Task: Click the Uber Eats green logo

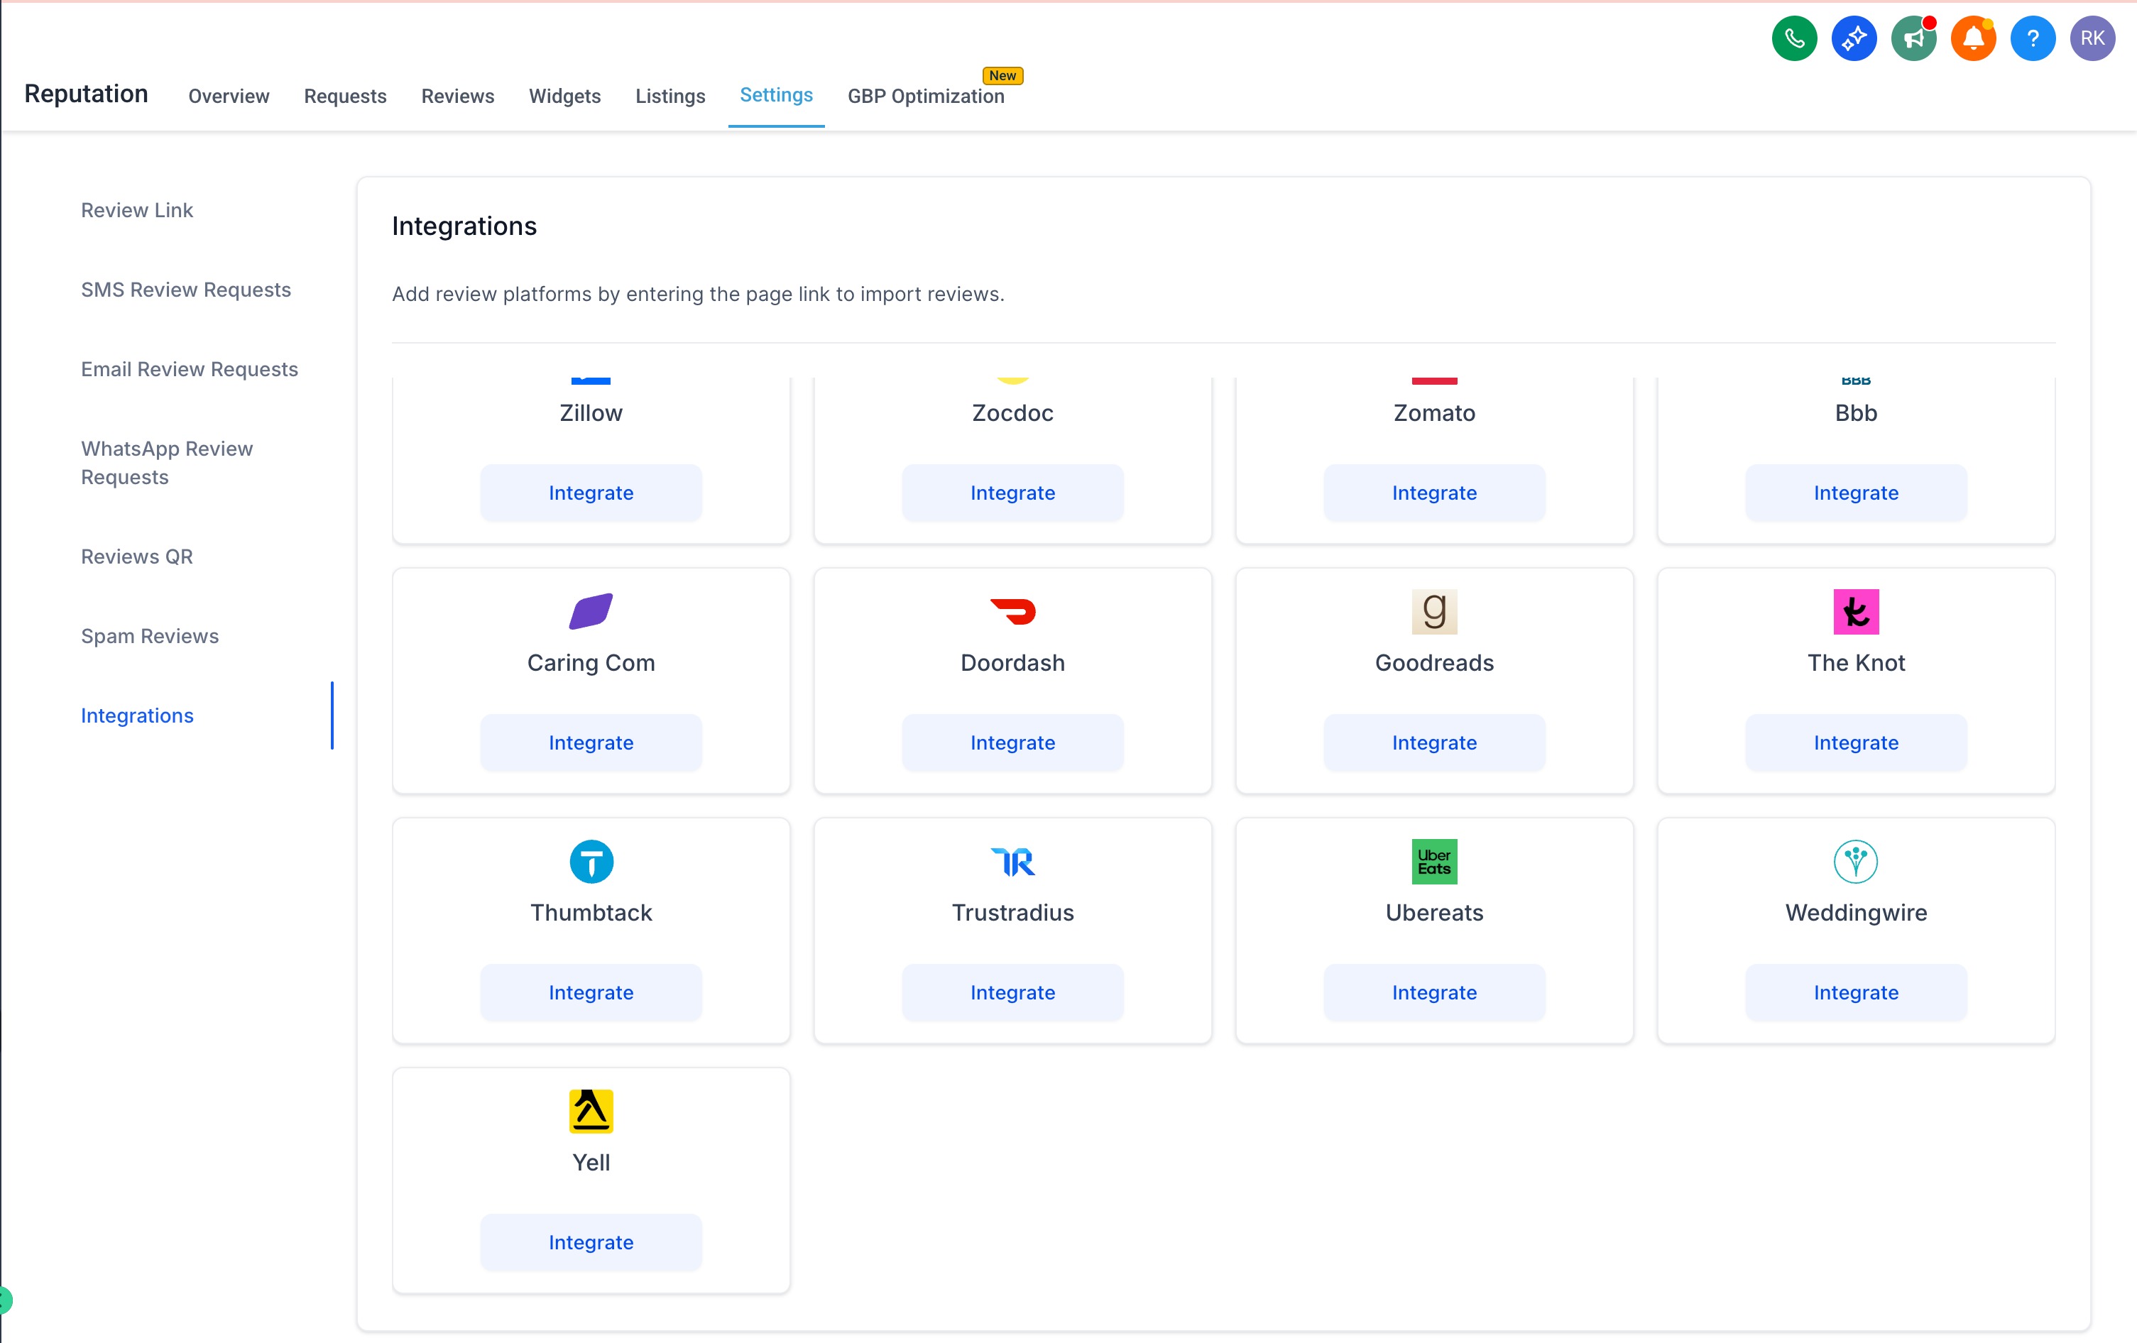Action: click(1434, 861)
